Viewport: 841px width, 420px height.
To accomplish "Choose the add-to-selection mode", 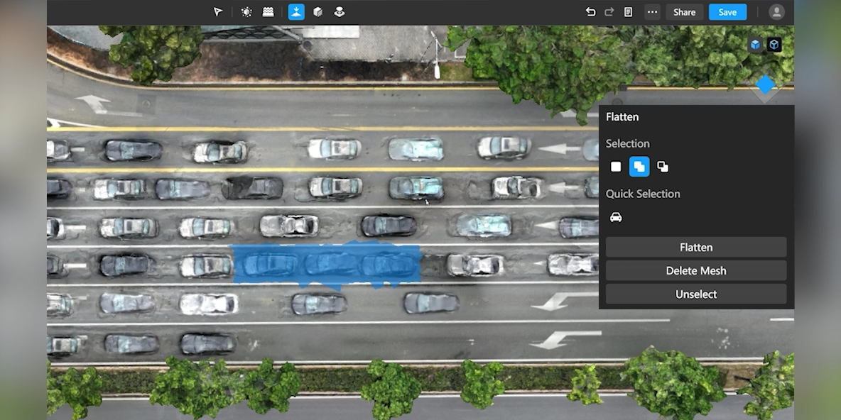I will pos(639,167).
